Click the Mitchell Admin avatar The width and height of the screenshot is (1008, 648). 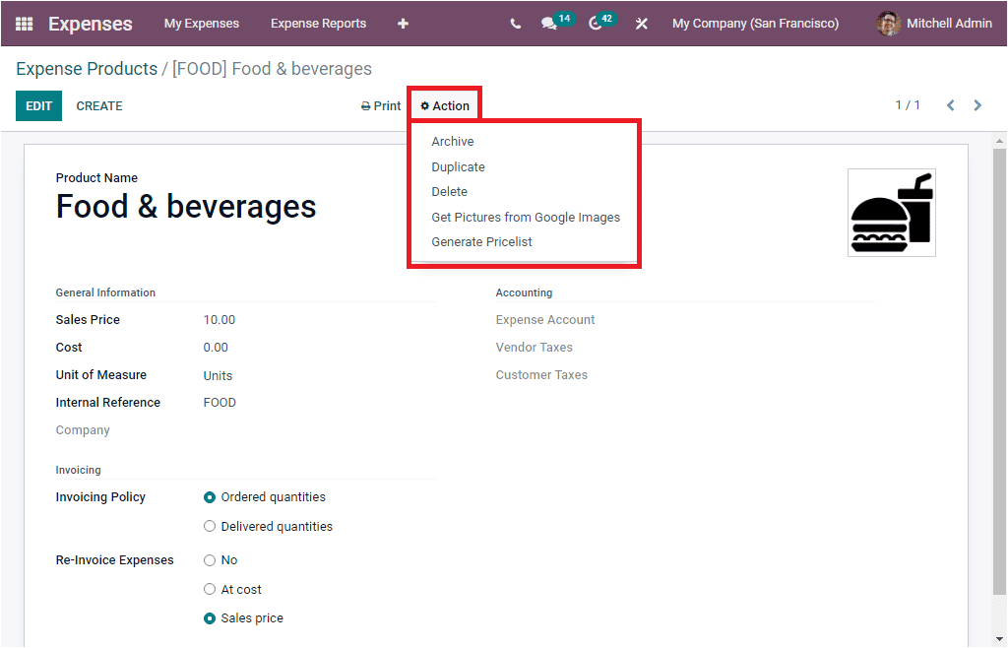888,23
